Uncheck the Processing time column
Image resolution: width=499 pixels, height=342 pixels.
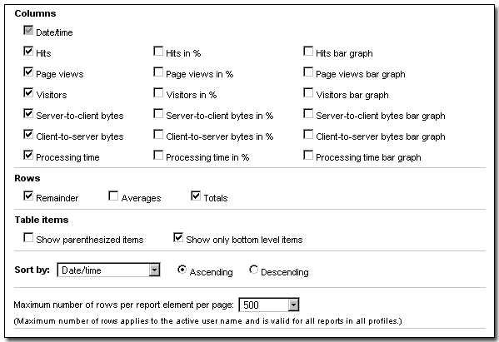coord(28,156)
